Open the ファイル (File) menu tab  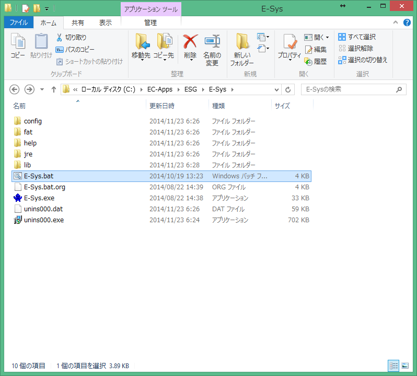coord(19,22)
